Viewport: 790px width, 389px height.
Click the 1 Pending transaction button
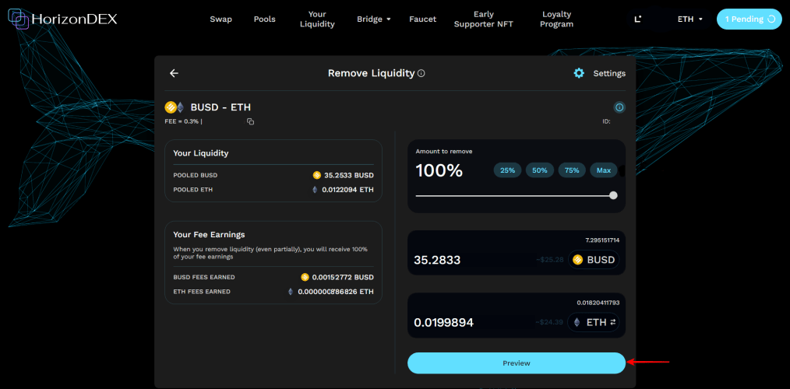[x=749, y=19]
